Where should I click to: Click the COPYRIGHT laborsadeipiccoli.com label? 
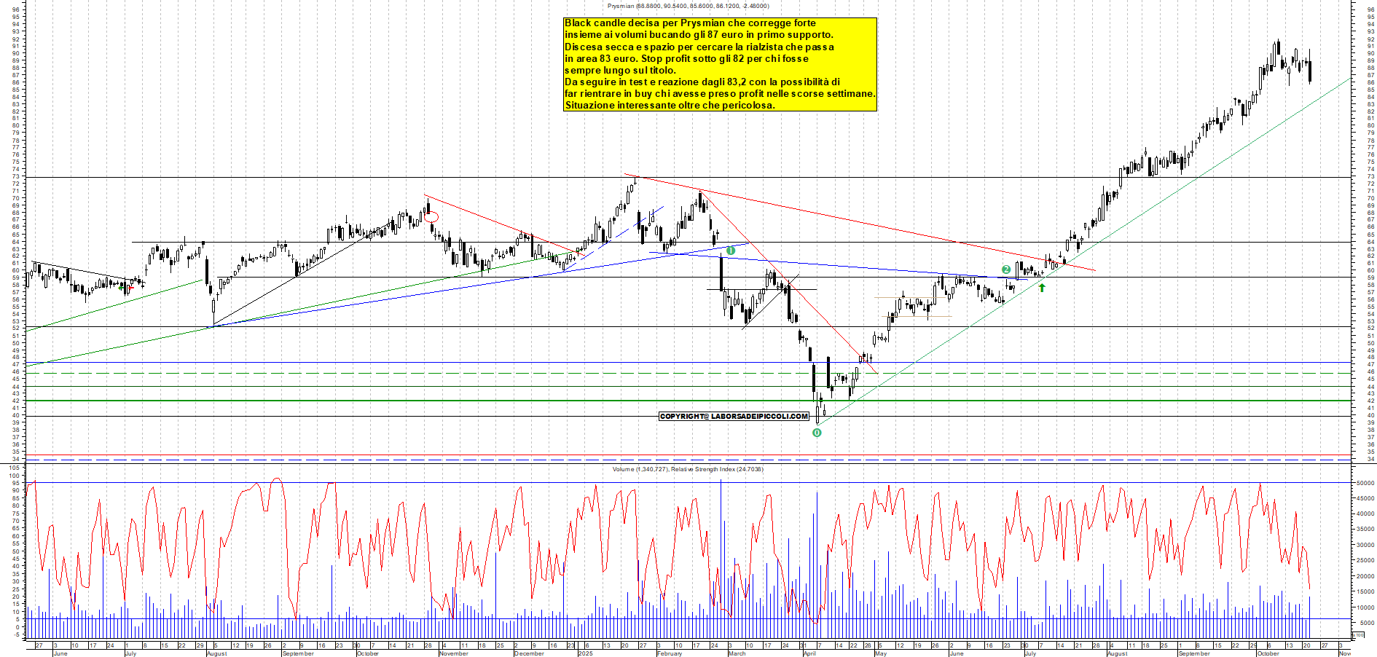734,417
